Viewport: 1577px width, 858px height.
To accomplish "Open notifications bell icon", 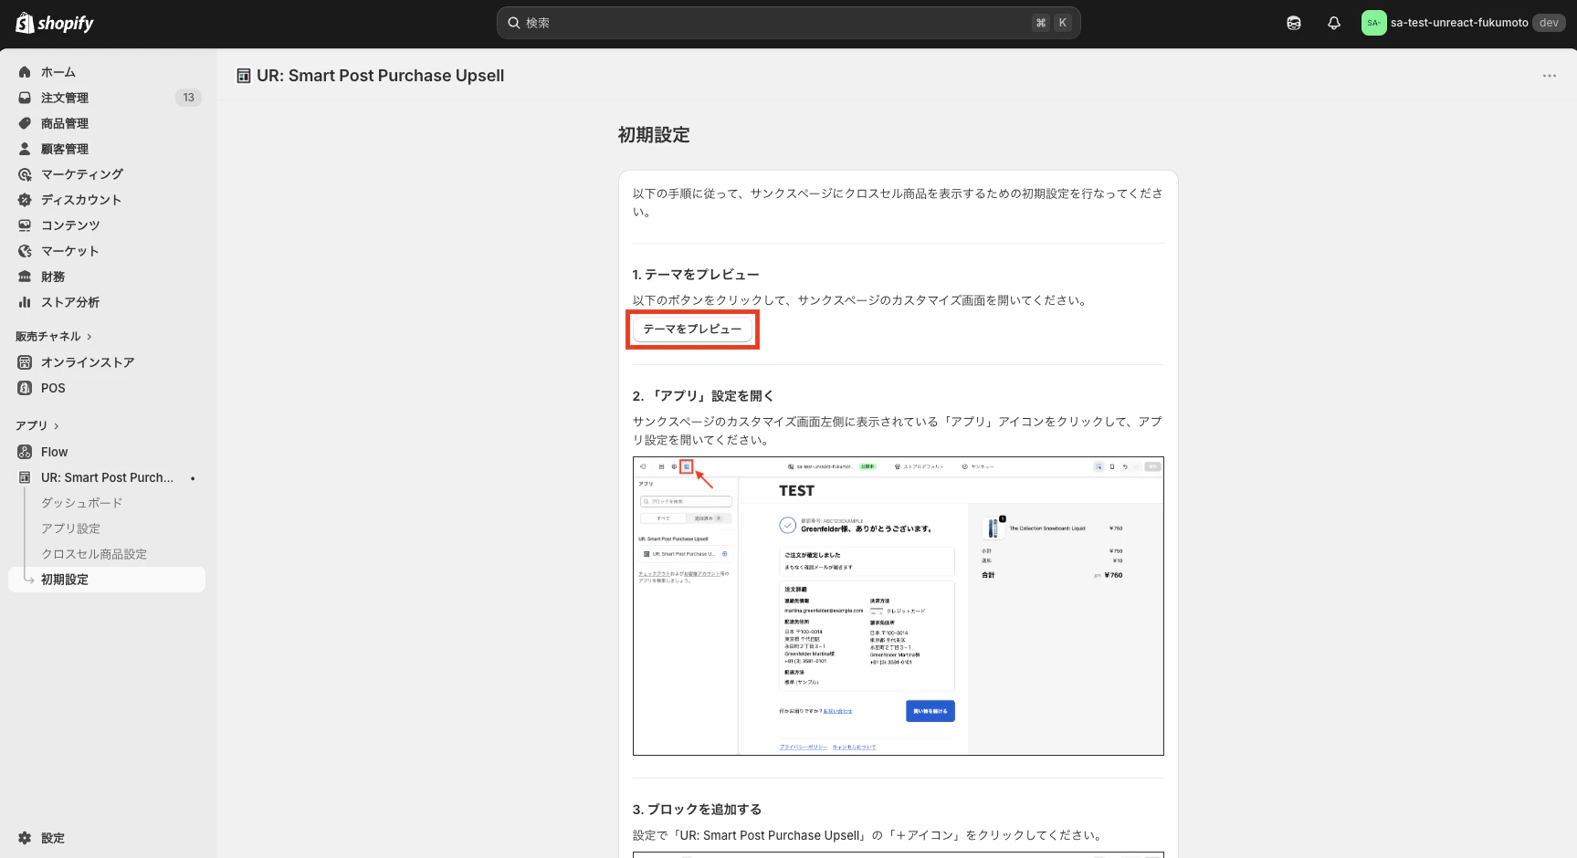I will pos(1334,23).
